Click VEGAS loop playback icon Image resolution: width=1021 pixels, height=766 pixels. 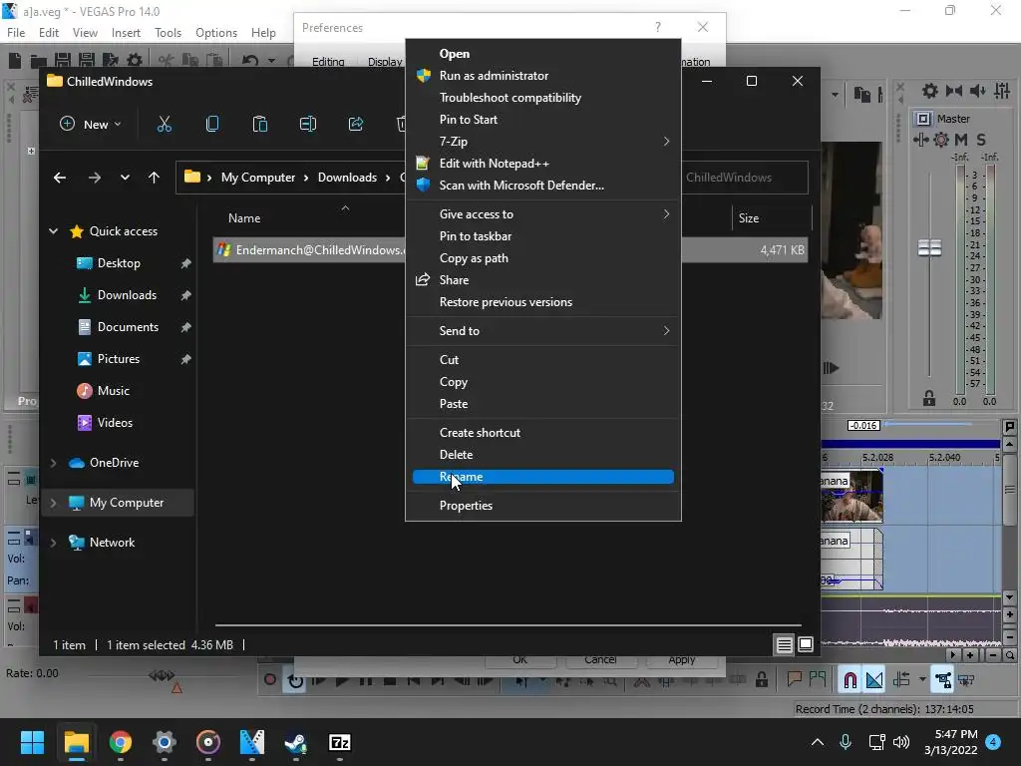[x=295, y=680]
